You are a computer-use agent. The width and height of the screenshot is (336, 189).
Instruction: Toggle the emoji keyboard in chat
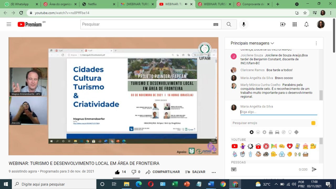234,169
